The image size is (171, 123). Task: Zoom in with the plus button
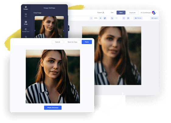100,18
